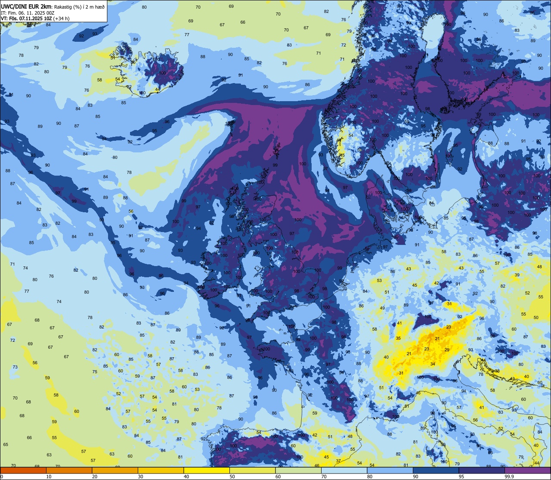Click the legend scale tick label 10
Screen dimensions: 551x480
(x=49, y=477)
